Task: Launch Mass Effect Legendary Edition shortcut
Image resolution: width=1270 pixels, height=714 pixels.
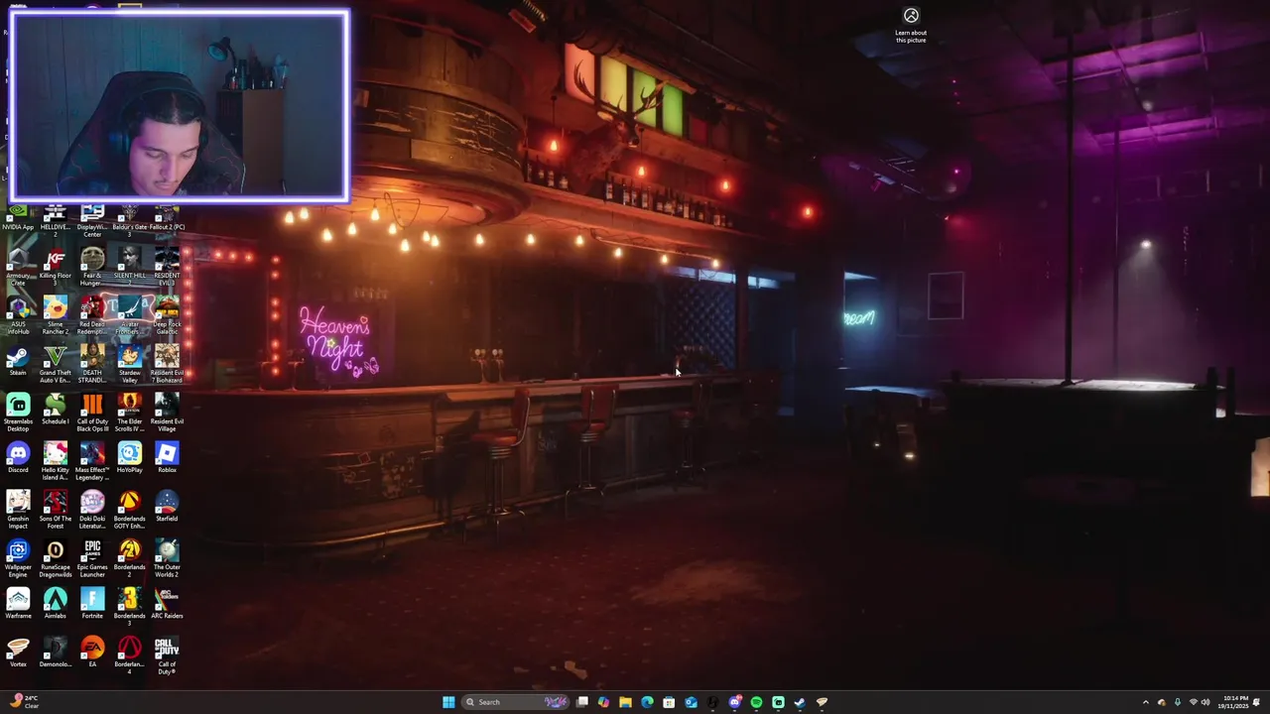Action: (92, 461)
